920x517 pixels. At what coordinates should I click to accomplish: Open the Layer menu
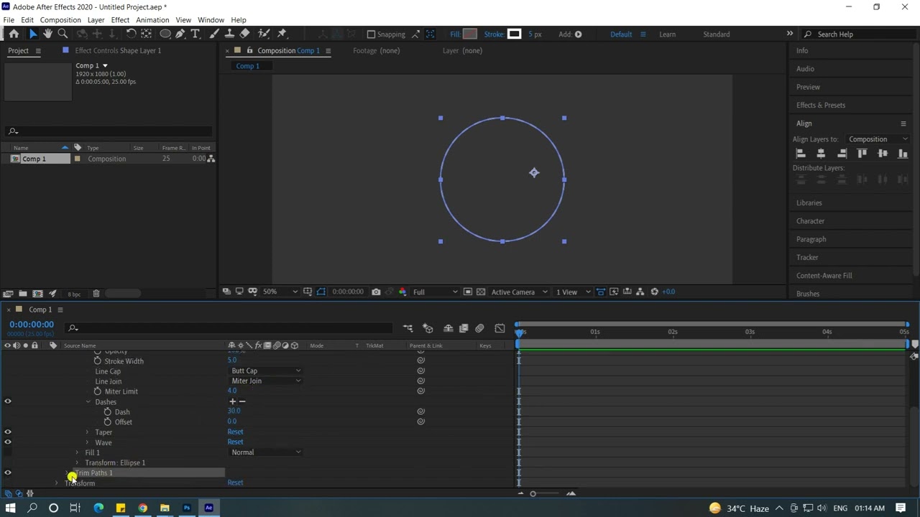[x=96, y=20]
